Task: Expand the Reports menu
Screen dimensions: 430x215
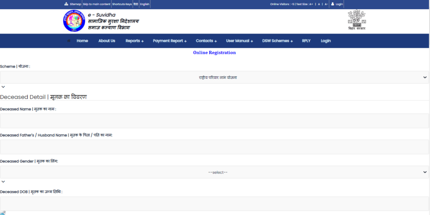Action: pos(134,41)
